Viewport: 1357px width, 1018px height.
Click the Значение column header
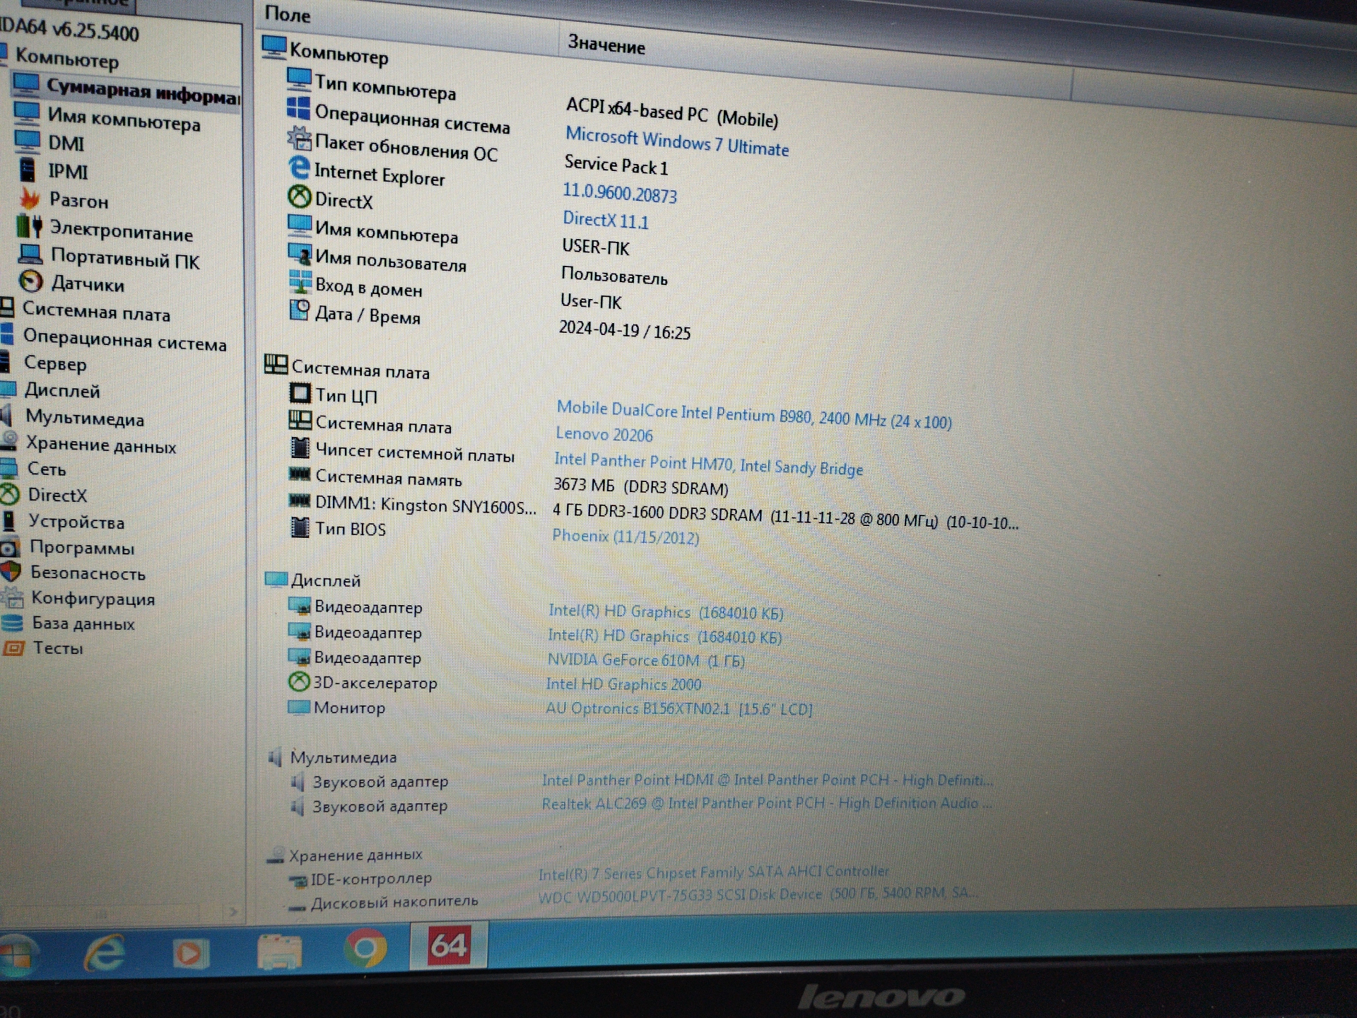pyautogui.click(x=606, y=45)
